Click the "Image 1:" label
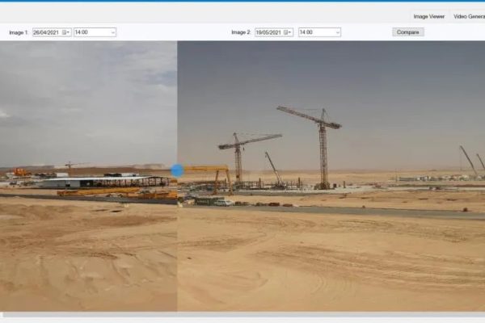 [19, 32]
